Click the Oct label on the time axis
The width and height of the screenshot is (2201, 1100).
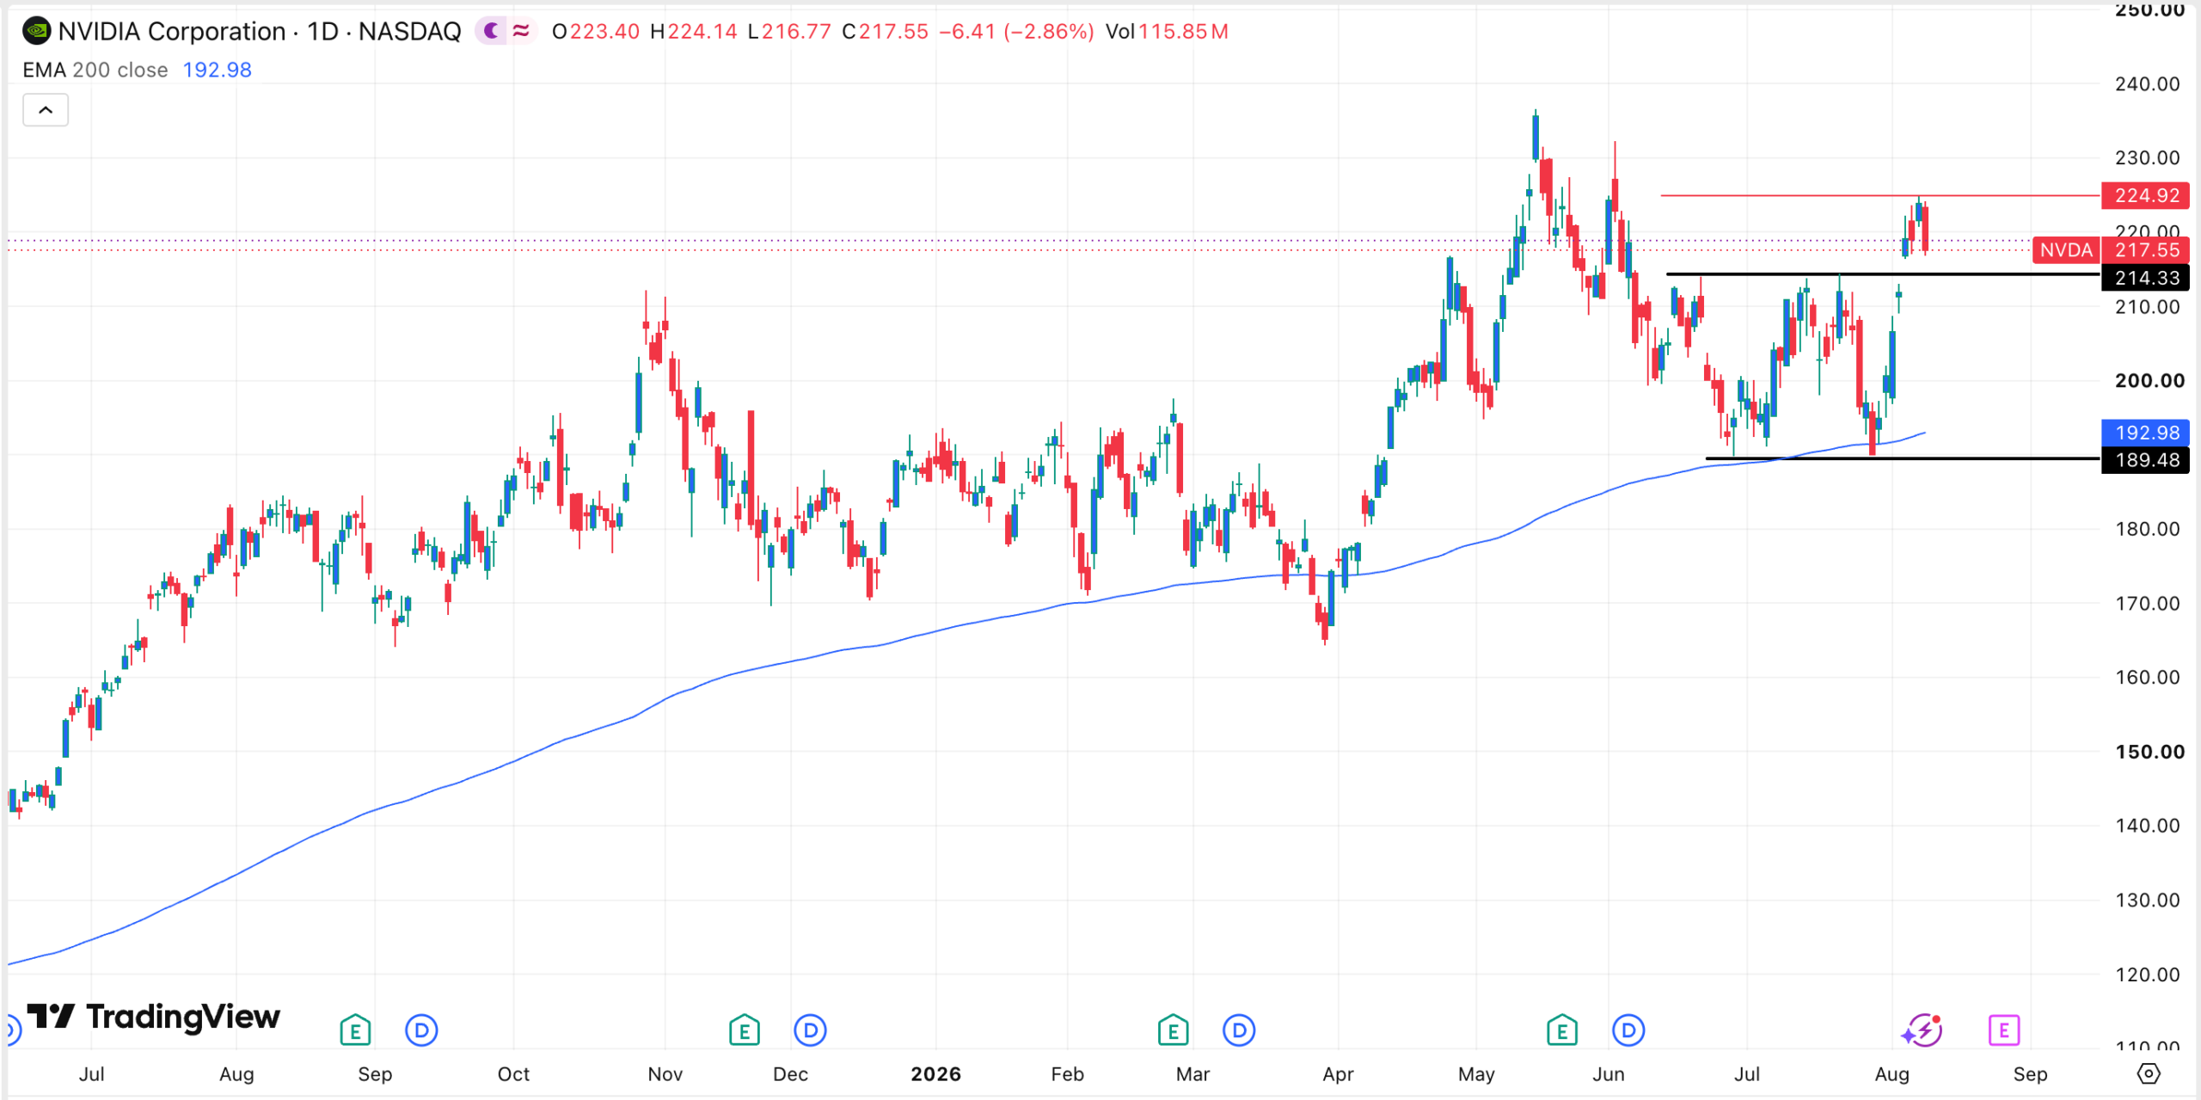513,1074
